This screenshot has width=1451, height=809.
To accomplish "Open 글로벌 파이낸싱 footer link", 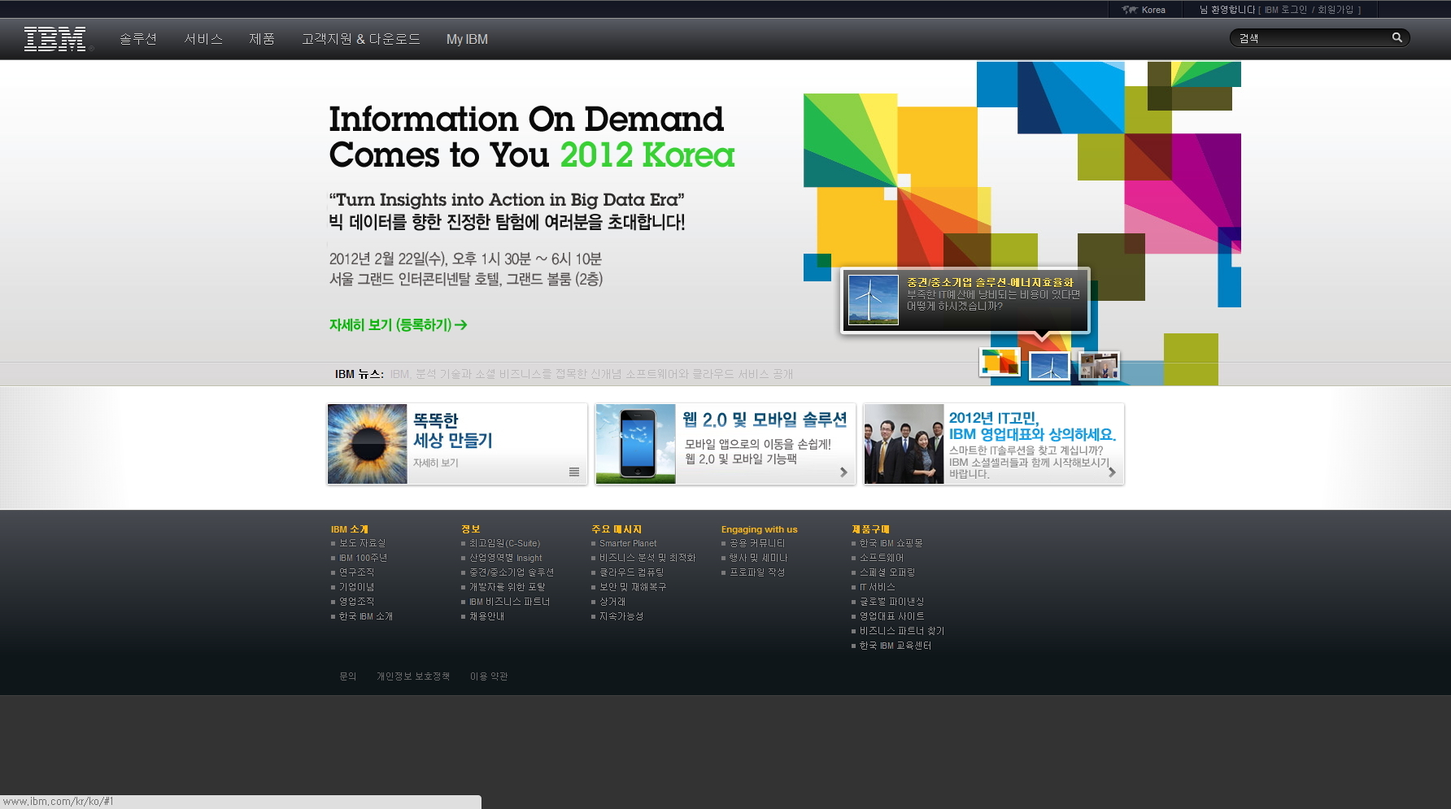I will [x=892, y=602].
